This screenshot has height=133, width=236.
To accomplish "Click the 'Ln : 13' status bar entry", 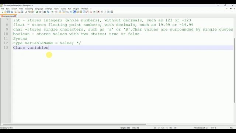I will point(157,128).
